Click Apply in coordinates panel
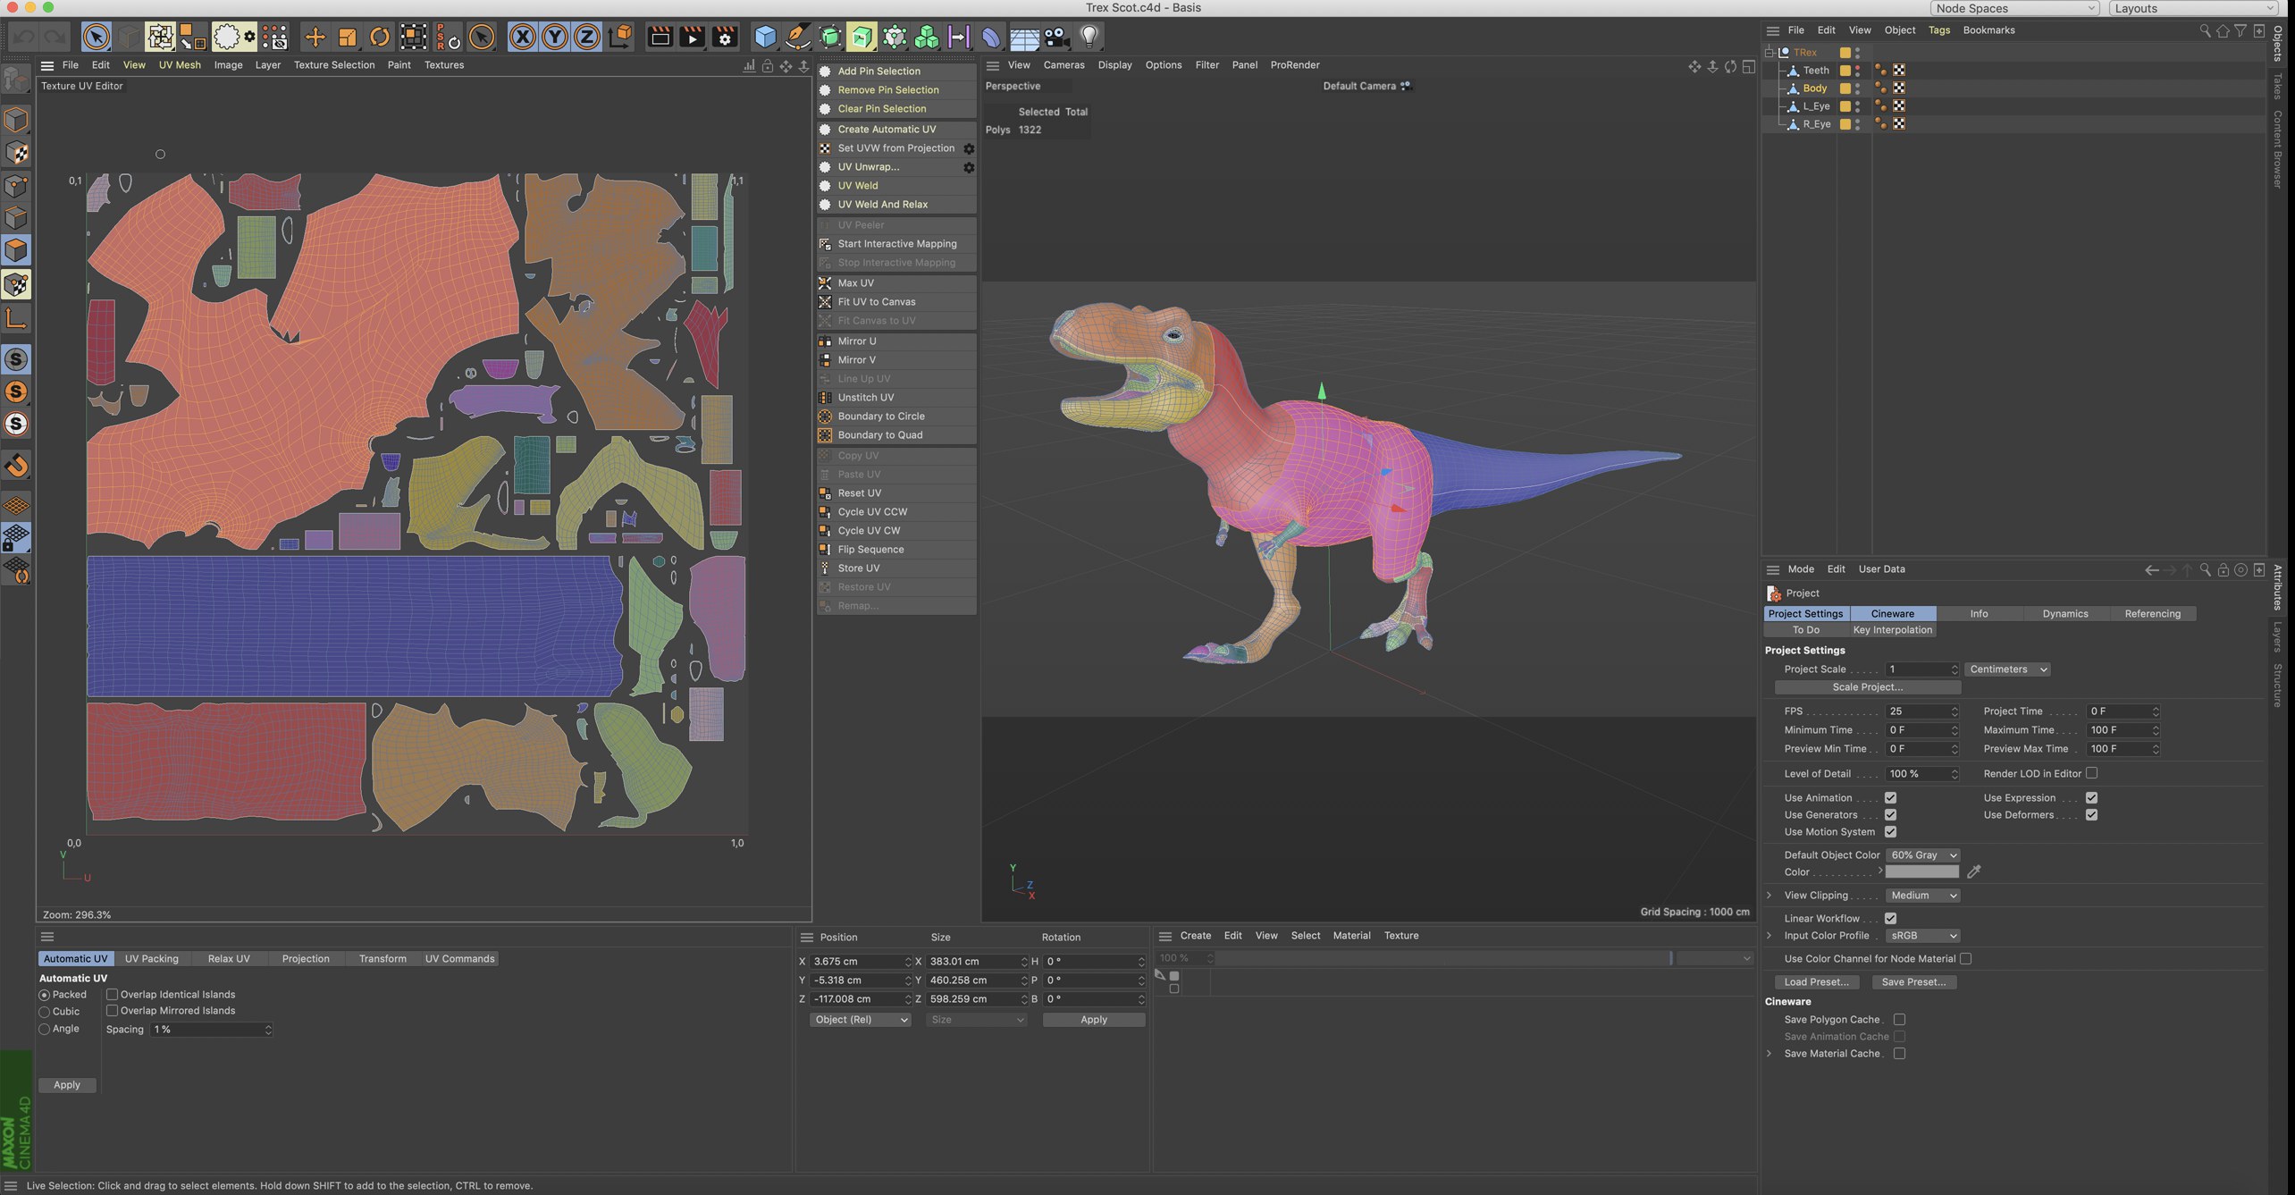The width and height of the screenshot is (2295, 1195). [1094, 1020]
